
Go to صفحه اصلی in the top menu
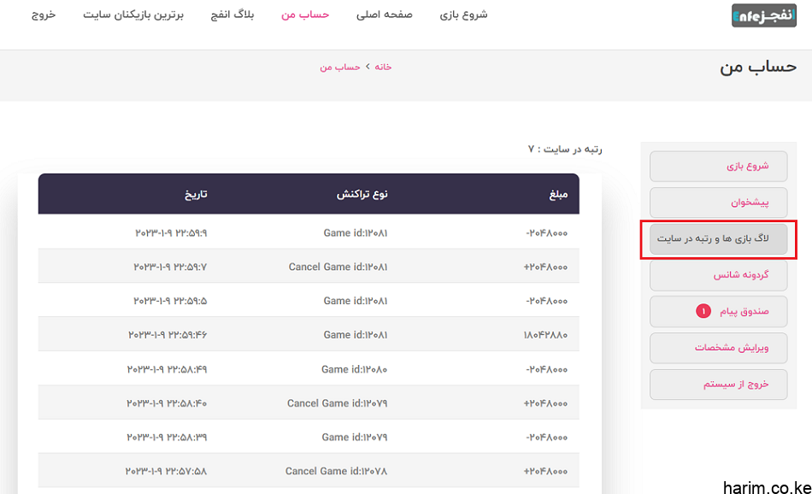pos(385,15)
